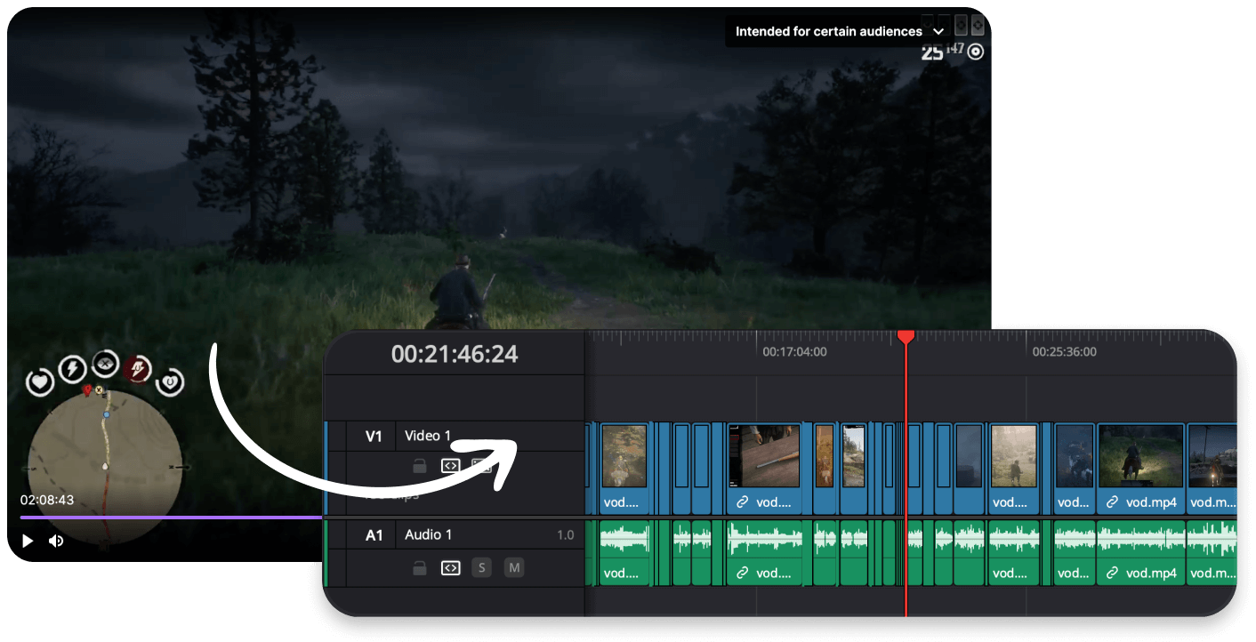This screenshot has width=1256, height=642.
Task: Solo the Audio 1 track with S
Action: tap(481, 567)
